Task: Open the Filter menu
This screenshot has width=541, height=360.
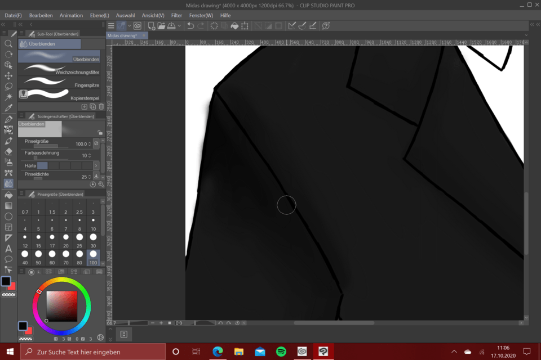Action: point(176,15)
